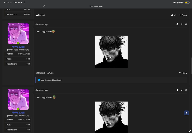The height and width of the screenshot is (133, 192).
Task: Bookmark post #8
Action: [182, 90]
